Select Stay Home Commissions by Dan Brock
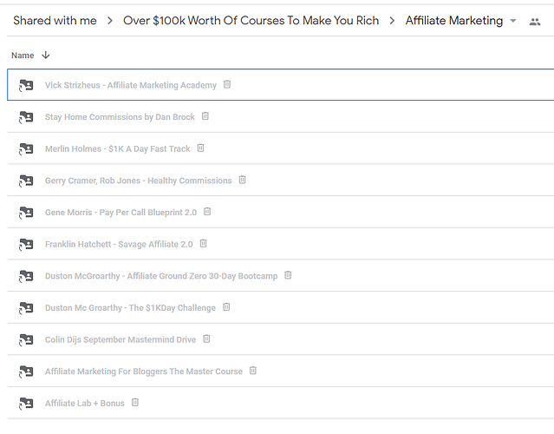 point(120,117)
